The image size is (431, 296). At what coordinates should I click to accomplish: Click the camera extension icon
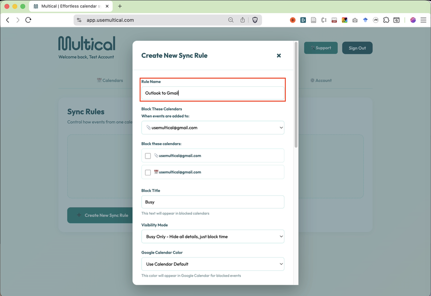click(x=355, y=20)
